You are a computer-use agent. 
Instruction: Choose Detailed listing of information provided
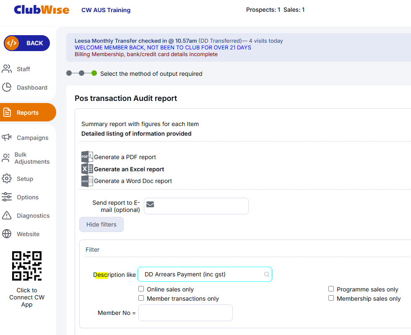click(x=136, y=134)
